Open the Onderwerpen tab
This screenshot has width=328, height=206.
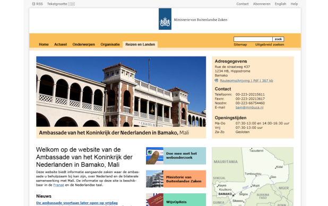84,44
